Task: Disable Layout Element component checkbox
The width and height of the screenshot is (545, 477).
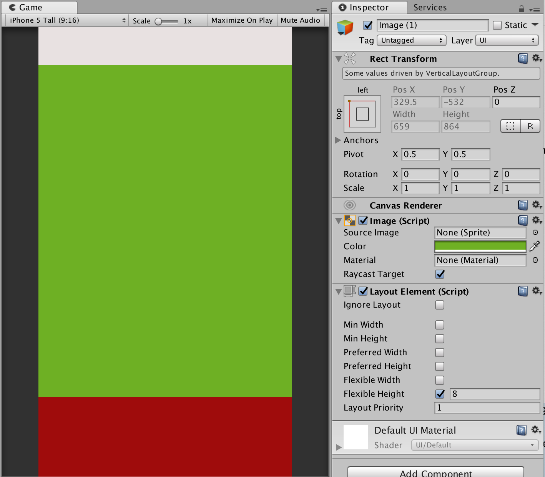Action: 363,291
